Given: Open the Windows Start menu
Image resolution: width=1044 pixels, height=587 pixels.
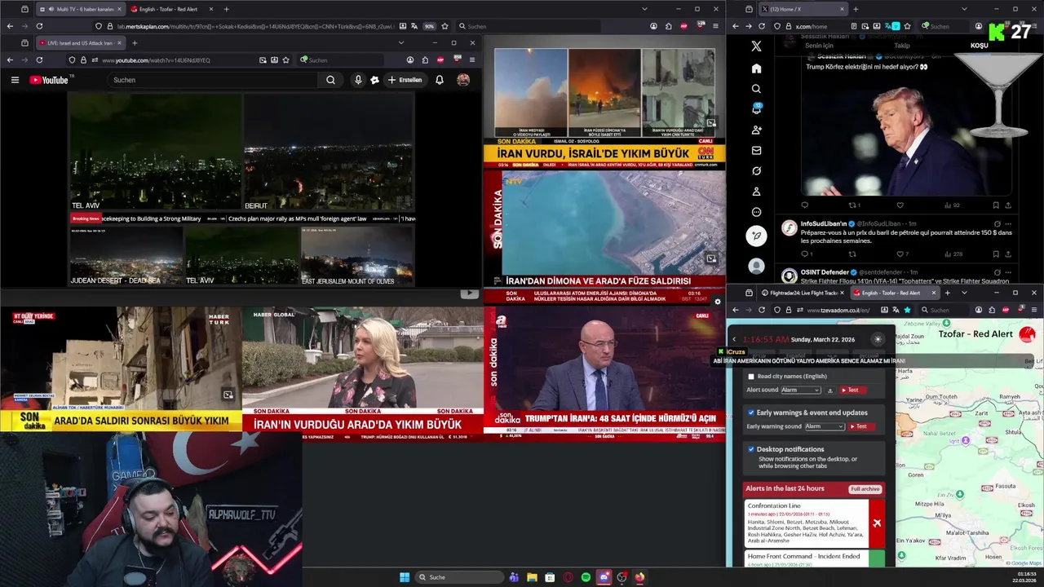Looking at the screenshot, I should point(405,577).
